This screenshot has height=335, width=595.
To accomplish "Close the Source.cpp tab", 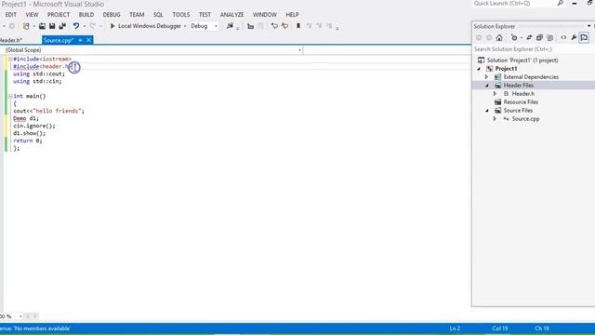I will [89, 40].
